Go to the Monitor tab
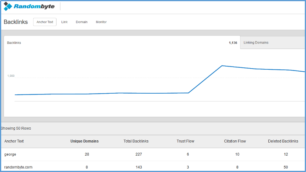Image resolution: width=306 pixels, height=172 pixels. [101, 22]
